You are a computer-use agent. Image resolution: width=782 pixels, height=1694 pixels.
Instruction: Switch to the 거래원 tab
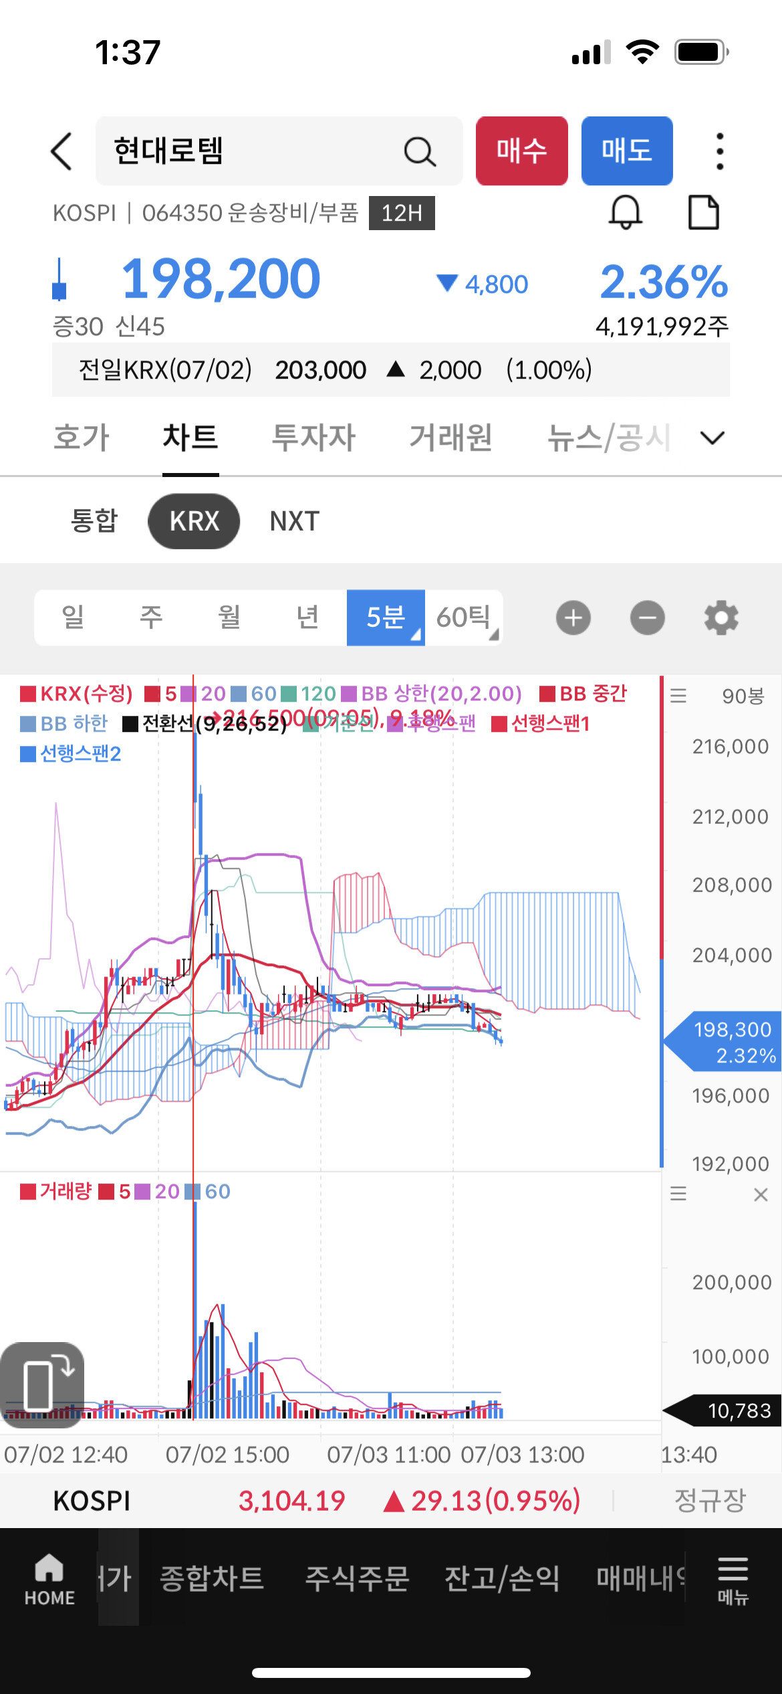pos(451,438)
